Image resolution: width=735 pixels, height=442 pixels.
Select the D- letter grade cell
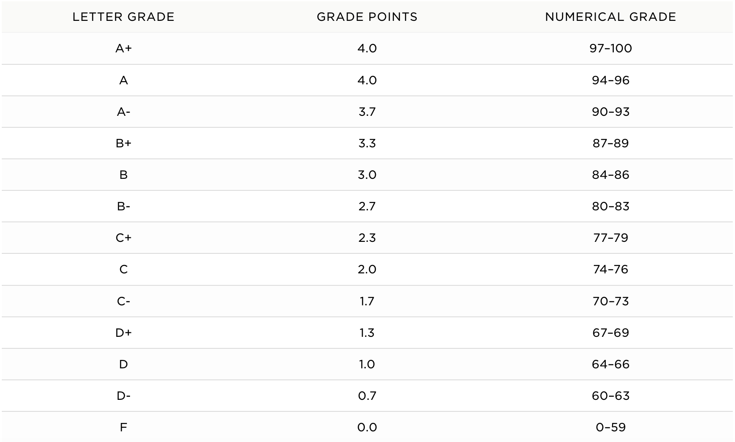click(123, 396)
